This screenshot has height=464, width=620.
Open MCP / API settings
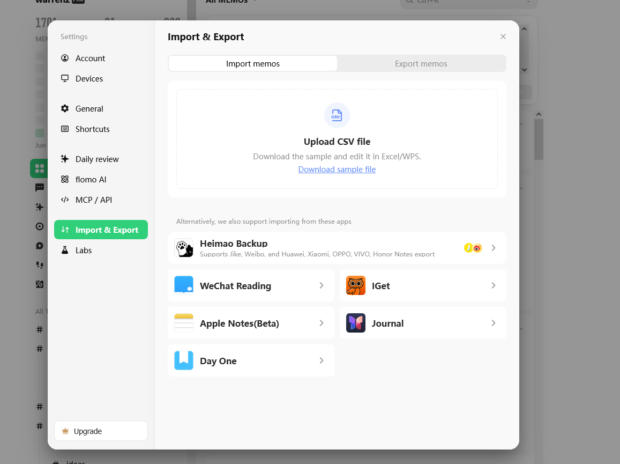(101, 200)
